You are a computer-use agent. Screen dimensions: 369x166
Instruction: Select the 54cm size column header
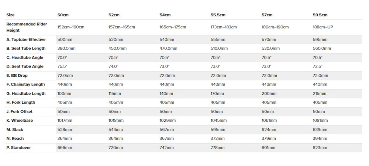(x=165, y=15)
